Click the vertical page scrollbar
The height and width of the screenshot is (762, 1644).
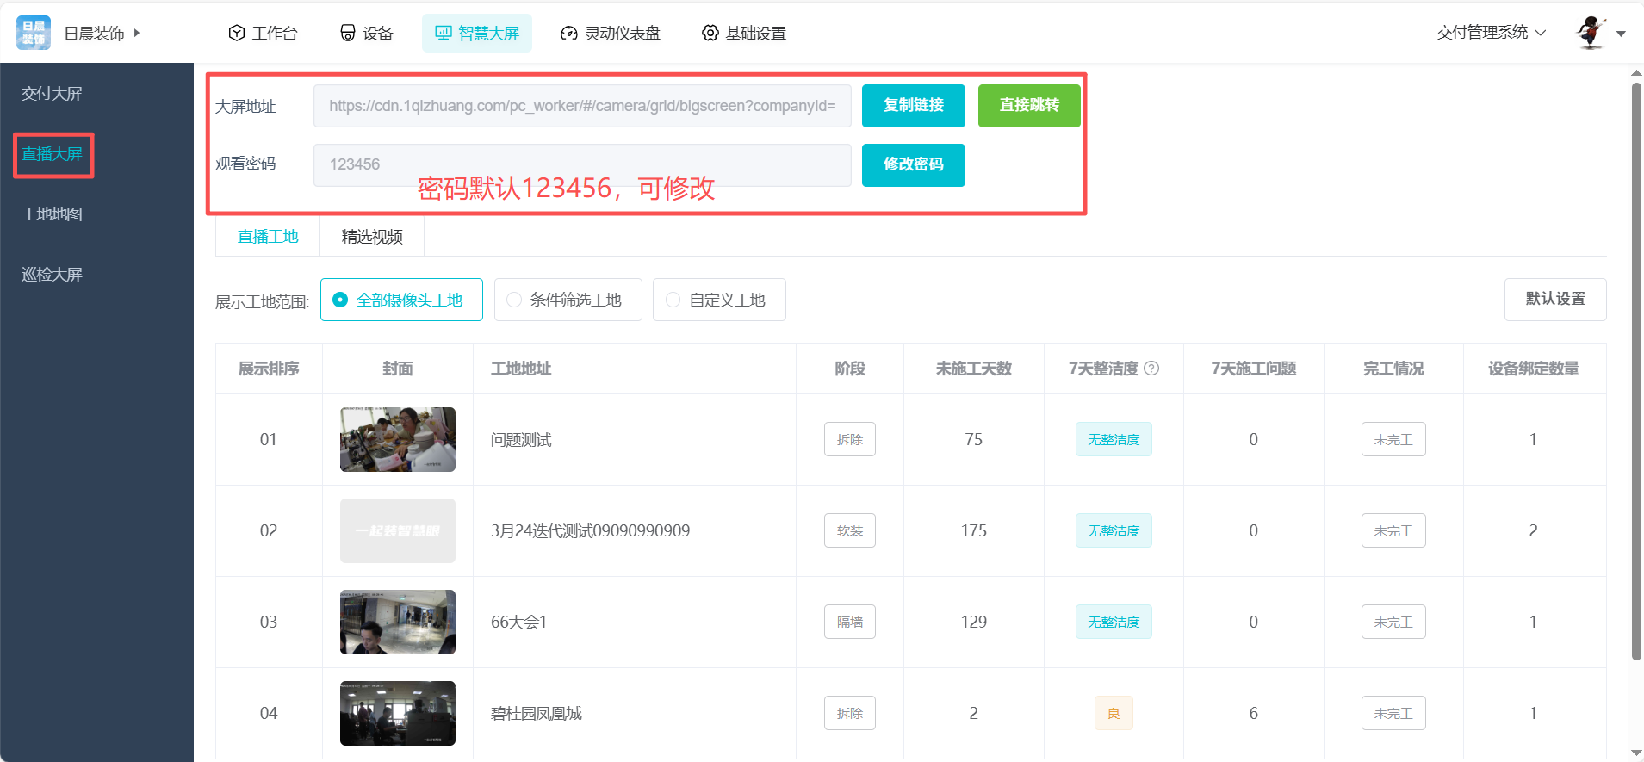[x=1636, y=370]
